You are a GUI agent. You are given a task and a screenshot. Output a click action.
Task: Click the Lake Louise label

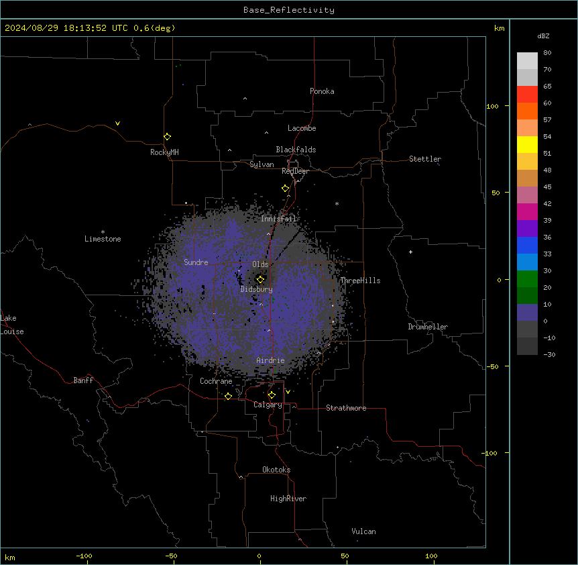click(x=12, y=325)
